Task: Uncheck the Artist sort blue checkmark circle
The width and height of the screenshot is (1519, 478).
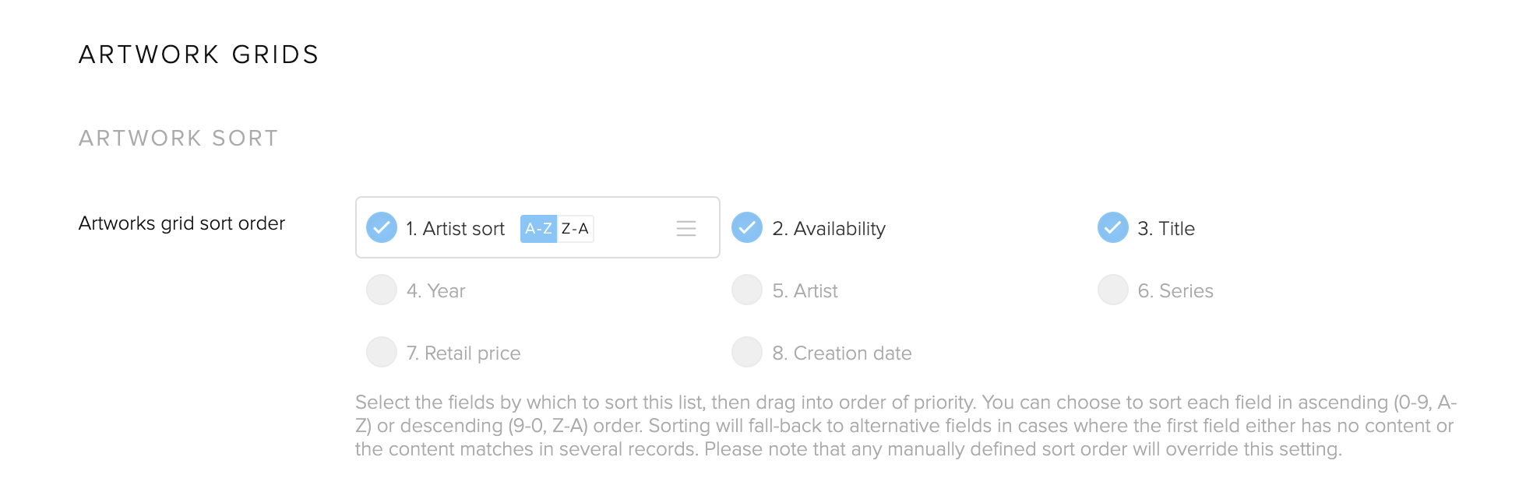Action: [x=382, y=227]
